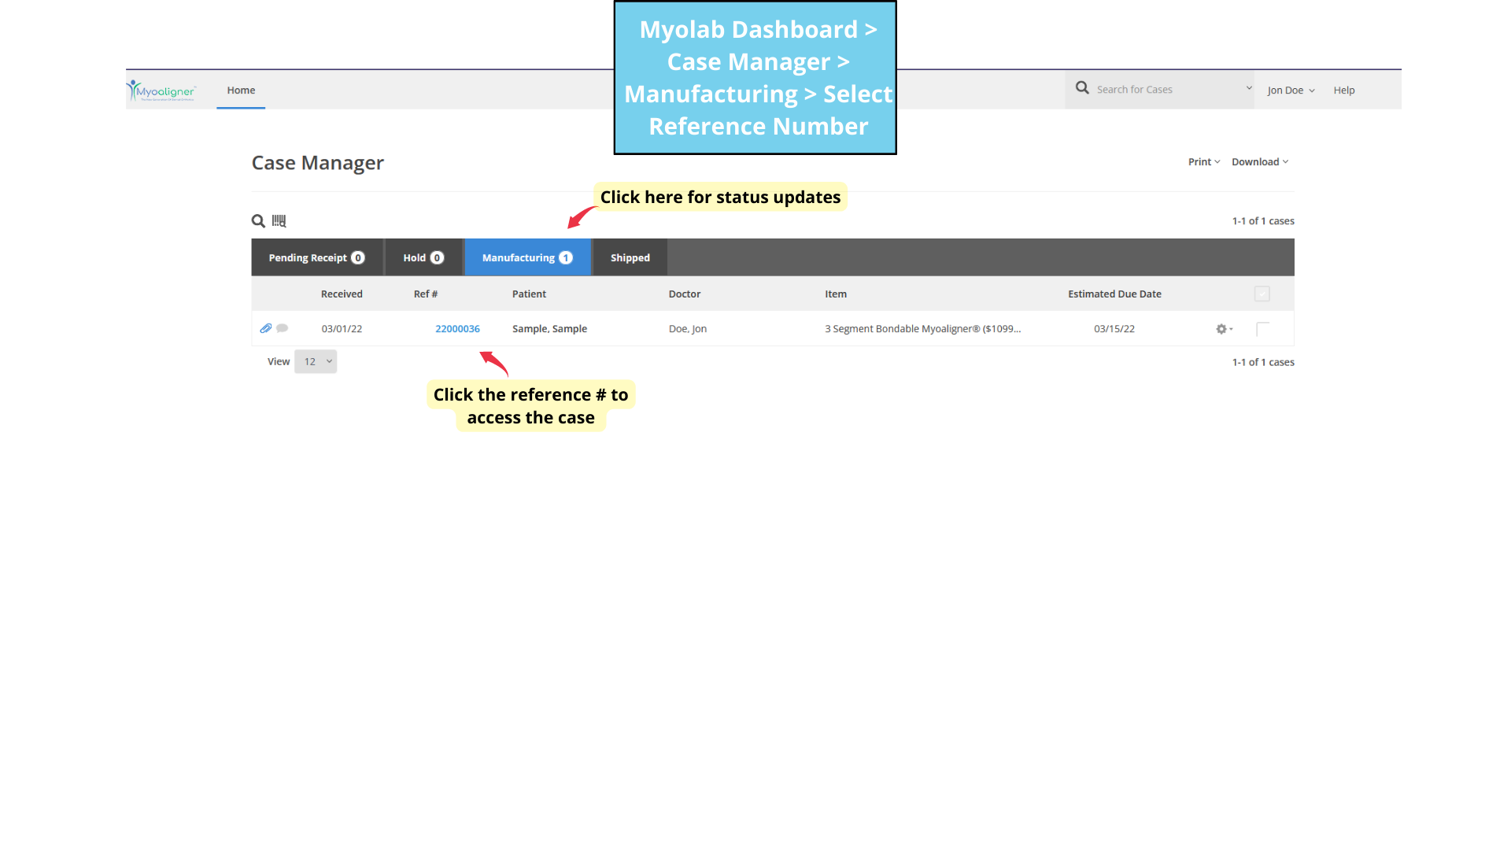Open the View 12 rows dropdown
1511x850 pixels.
[316, 361]
